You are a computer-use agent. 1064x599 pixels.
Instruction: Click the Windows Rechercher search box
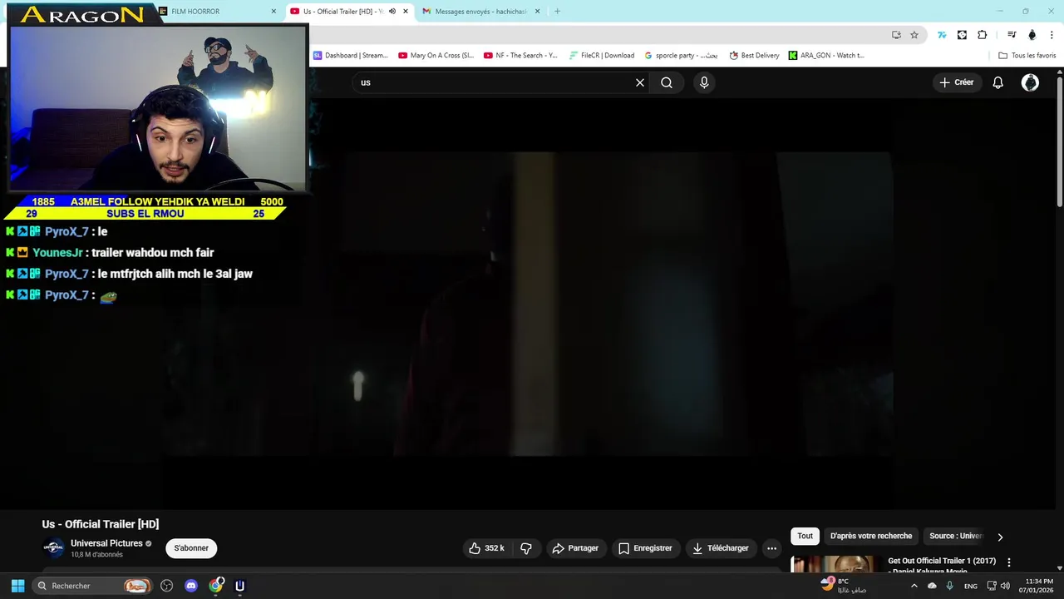pyautogui.click(x=93, y=586)
